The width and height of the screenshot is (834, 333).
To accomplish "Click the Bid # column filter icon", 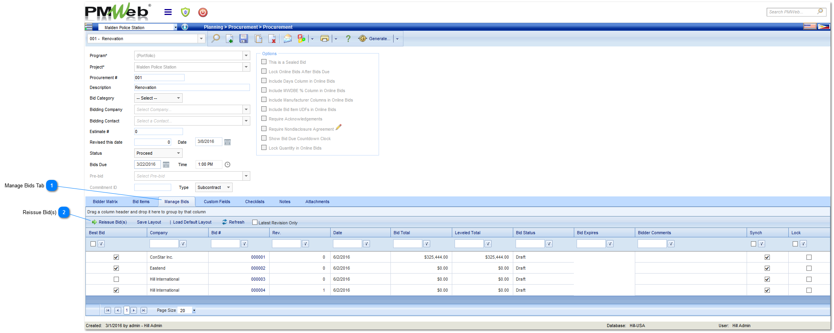I will 244,244.
